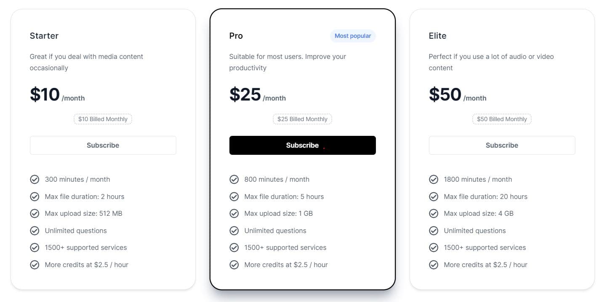Click the Most popular badge
Viewport: 607px width, 302px height.
point(353,36)
